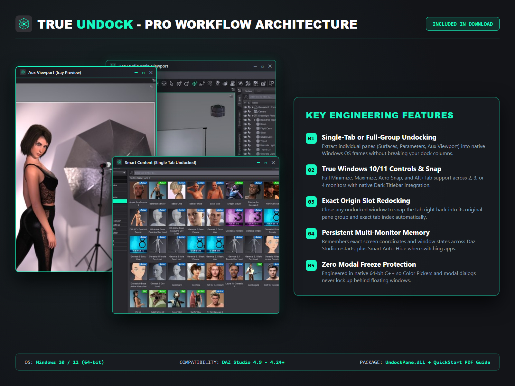Click the camera orbit cube tool

tap(164, 83)
